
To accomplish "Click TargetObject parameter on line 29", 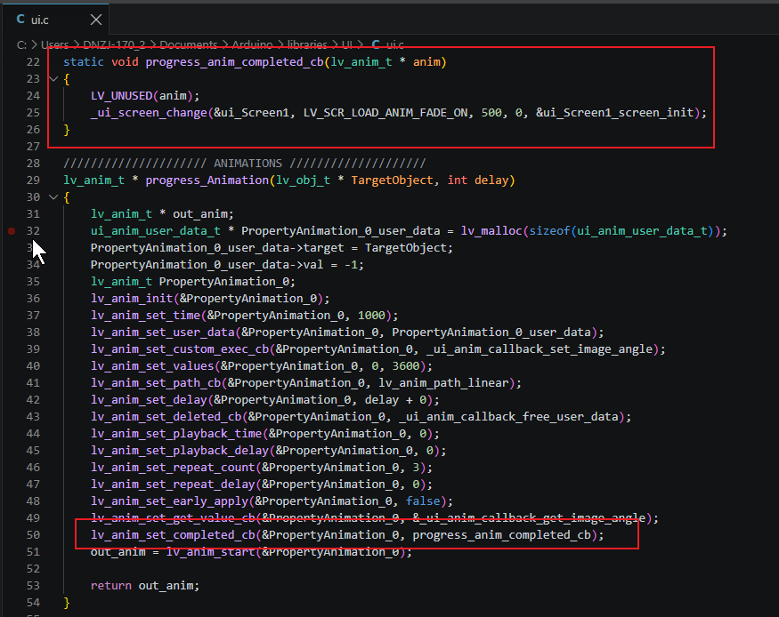I will pos(393,180).
